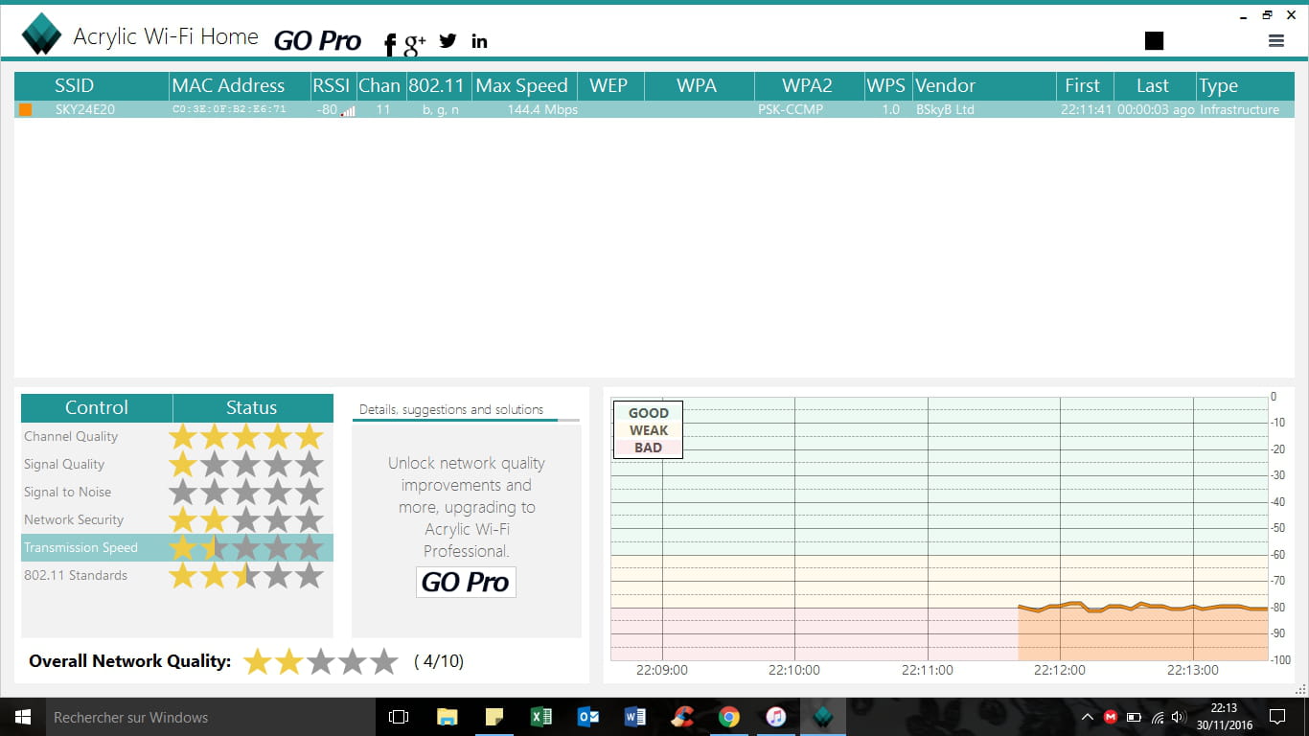Open Sticky Notes from the taskbar
This screenshot has width=1309, height=736.
[x=494, y=717]
